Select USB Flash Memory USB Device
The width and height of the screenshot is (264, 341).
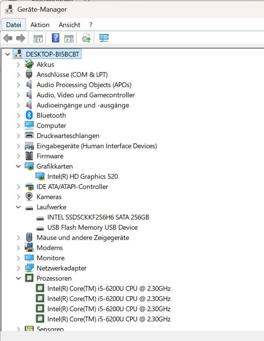[92, 227]
